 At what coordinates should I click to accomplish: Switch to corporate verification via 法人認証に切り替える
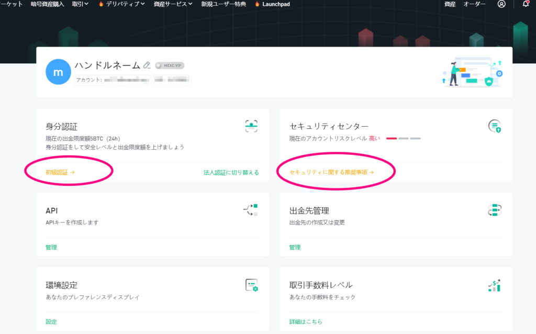pos(231,172)
